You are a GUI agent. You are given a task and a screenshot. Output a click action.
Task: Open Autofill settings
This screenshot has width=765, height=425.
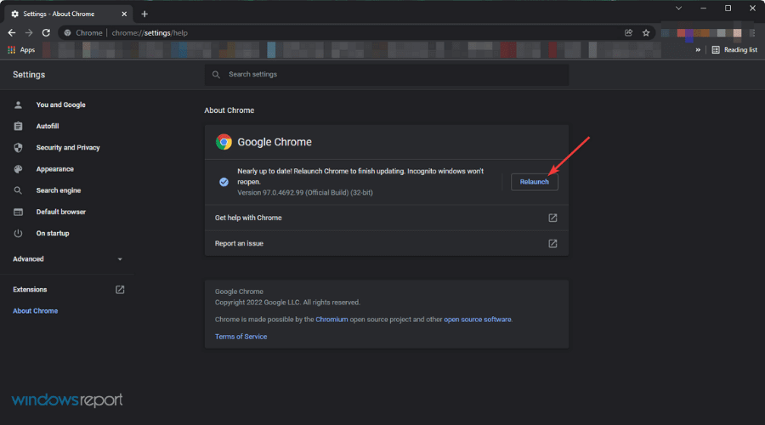click(48, 126)
